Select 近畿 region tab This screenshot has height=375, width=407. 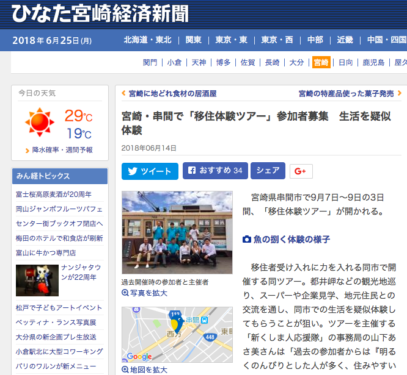pos(345,40)
